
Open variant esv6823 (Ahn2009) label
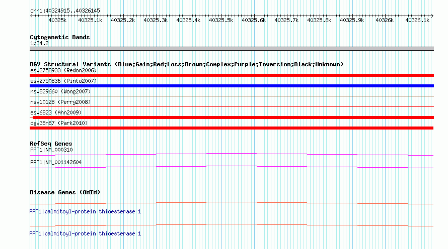coord(56,112)
